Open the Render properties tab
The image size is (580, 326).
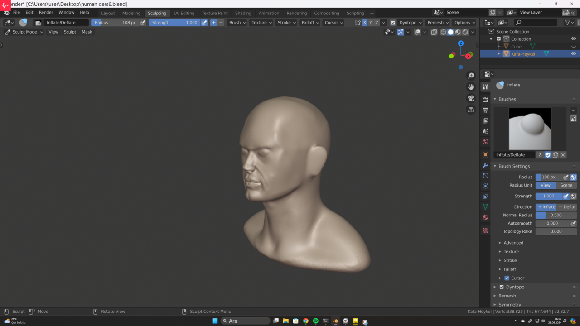point(485,100)
